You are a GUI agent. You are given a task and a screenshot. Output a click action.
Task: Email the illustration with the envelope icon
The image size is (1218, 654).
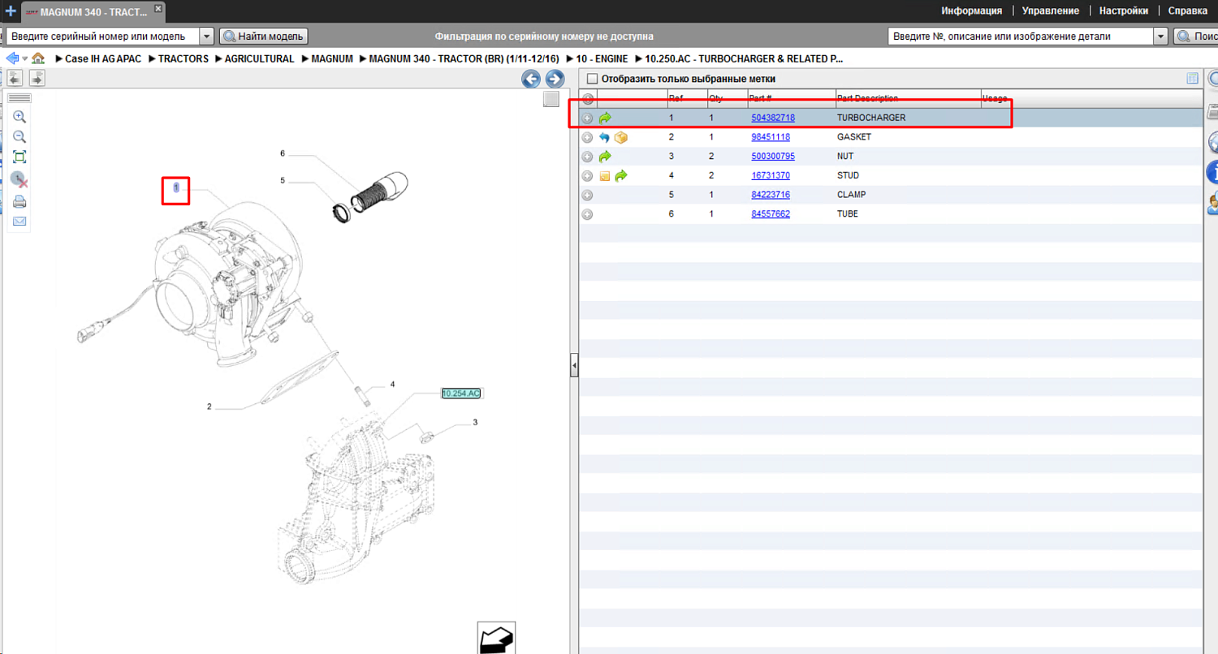19,221
